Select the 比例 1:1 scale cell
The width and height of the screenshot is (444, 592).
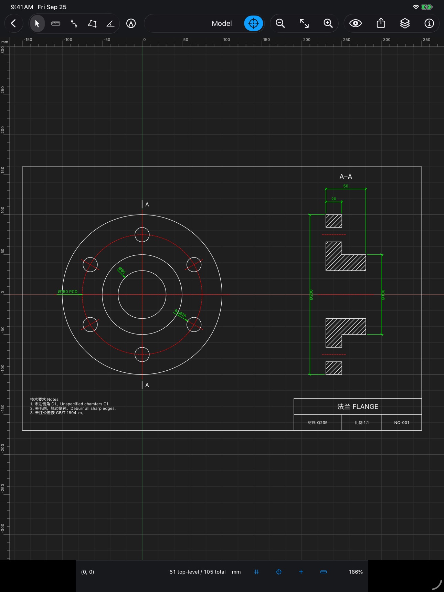point(362,423)
